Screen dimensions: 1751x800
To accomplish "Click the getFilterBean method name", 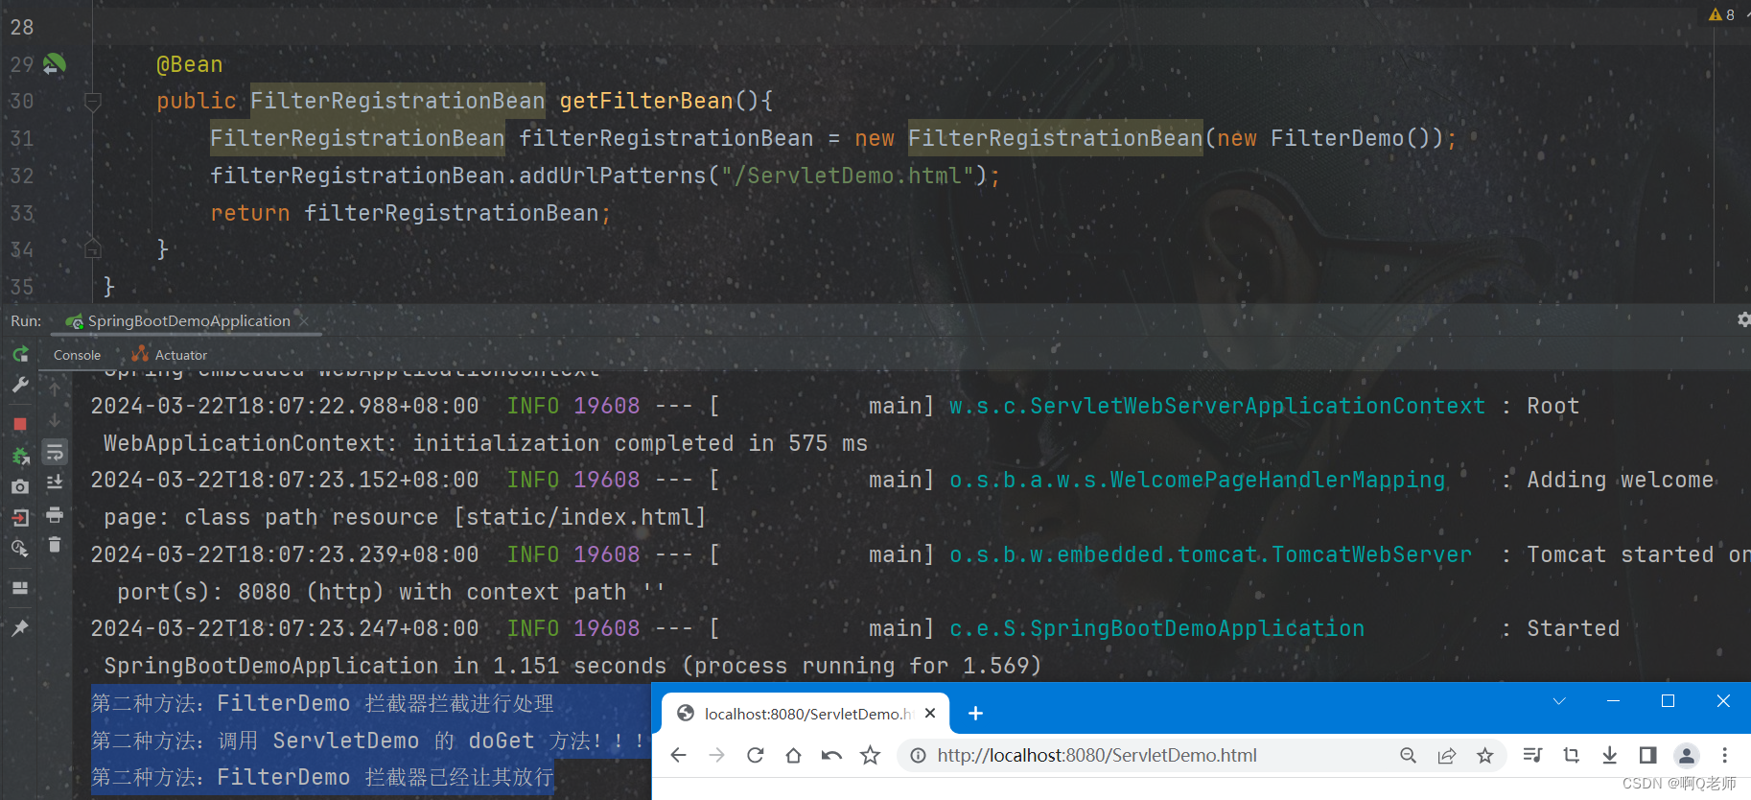I will pos(646,101).
